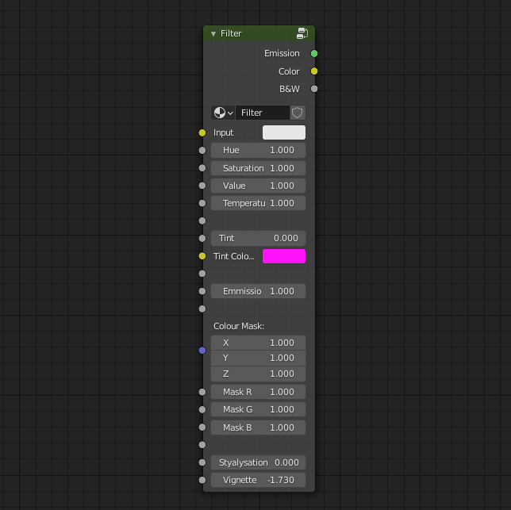Click the Styalysation input socket
The image size is (511, 510).
202,462
